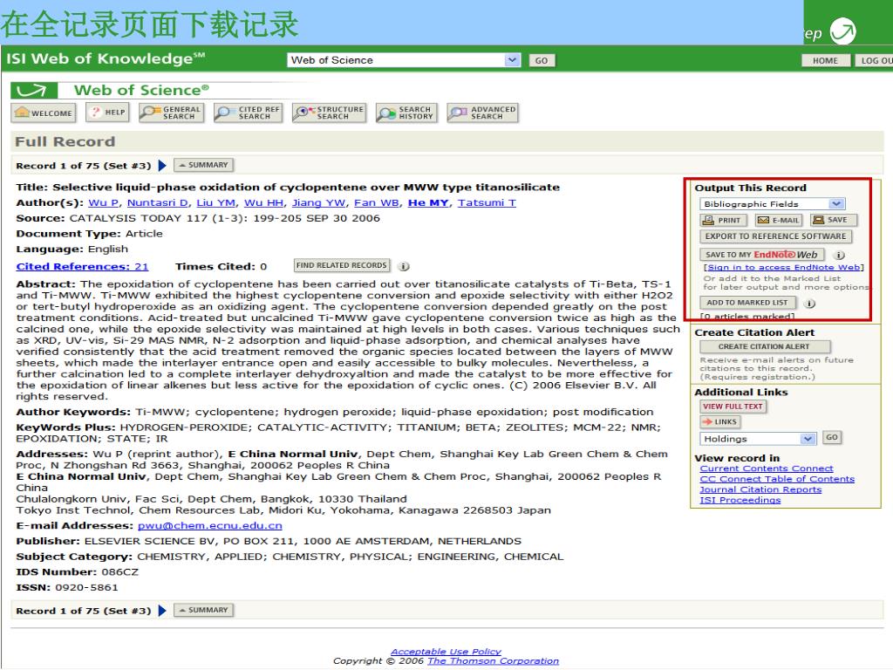Image resolution: width=893 pixels, height=670 pixels.
Task: Click the HOME button
Action: pyautogui.click(x=825, y=60)
